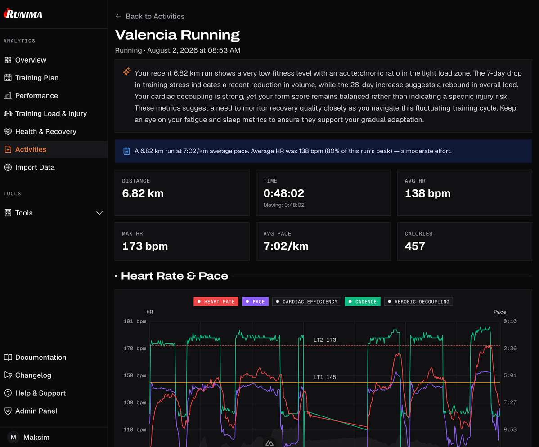Viewport: 539px width, 447px height.
Task: Go Back to Activities
Action: click(150, 16)
